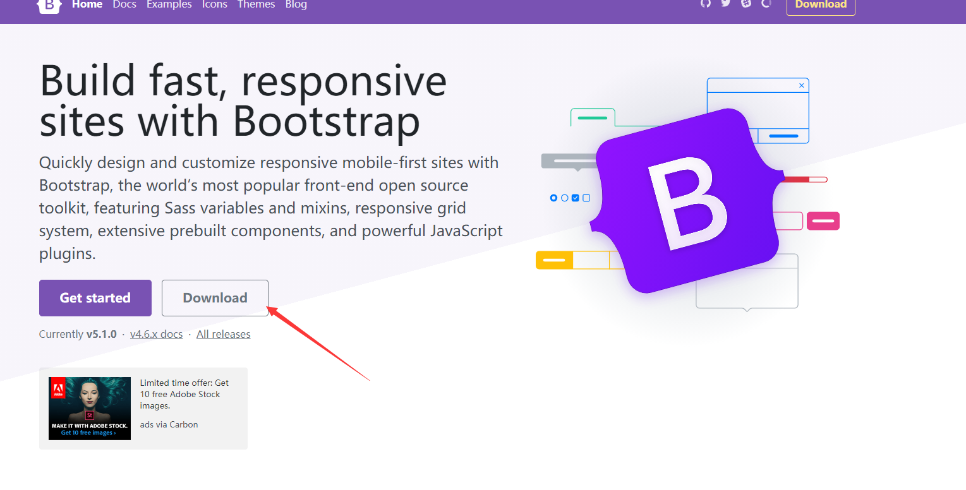Viewport: 966px width, 490px height.
Task: Click the Slack community icon
Action: pyautogui.click(x=746, y=5)
